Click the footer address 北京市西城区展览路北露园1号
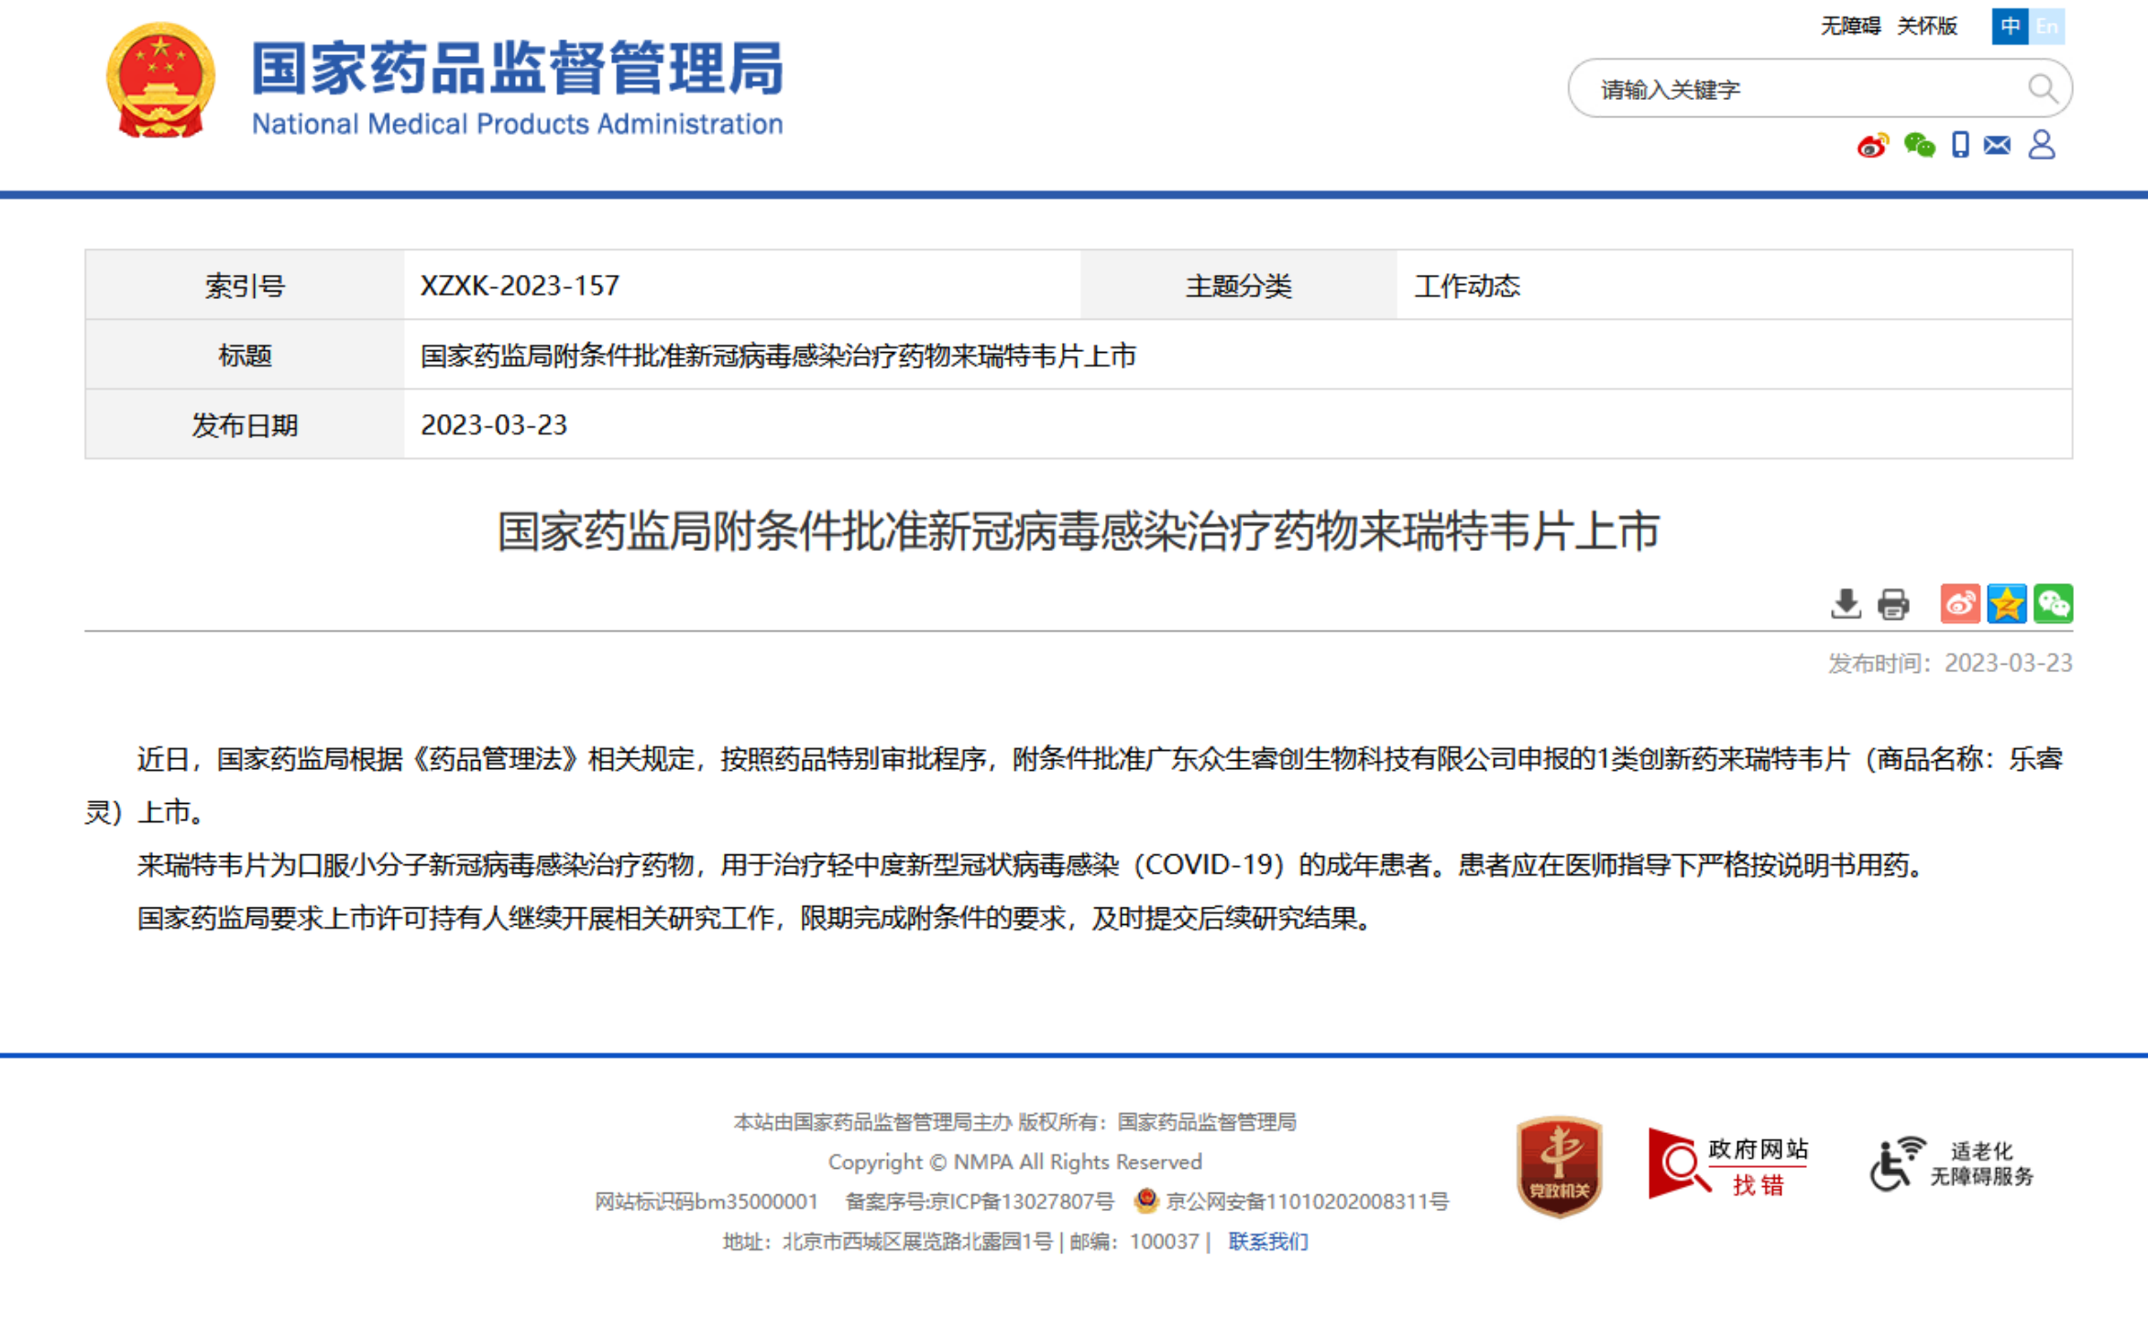Viewport: 2148px width, 1320px height. (917, 1241)
